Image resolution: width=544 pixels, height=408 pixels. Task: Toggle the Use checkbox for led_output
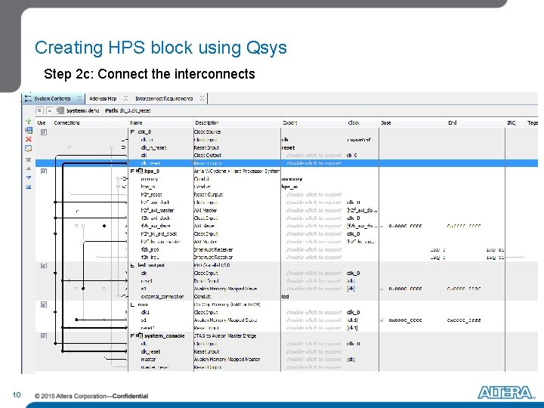[44, 265]
